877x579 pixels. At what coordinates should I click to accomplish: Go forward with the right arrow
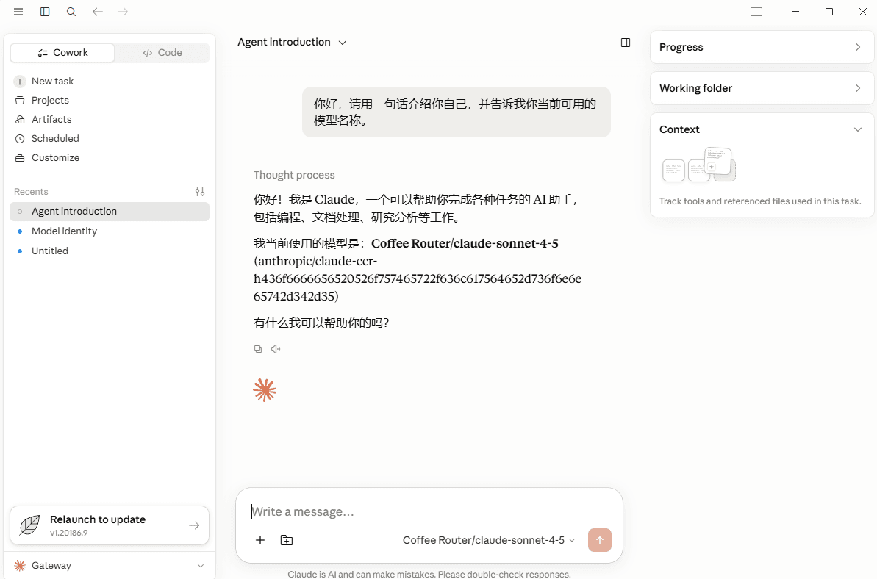point(123,12)
